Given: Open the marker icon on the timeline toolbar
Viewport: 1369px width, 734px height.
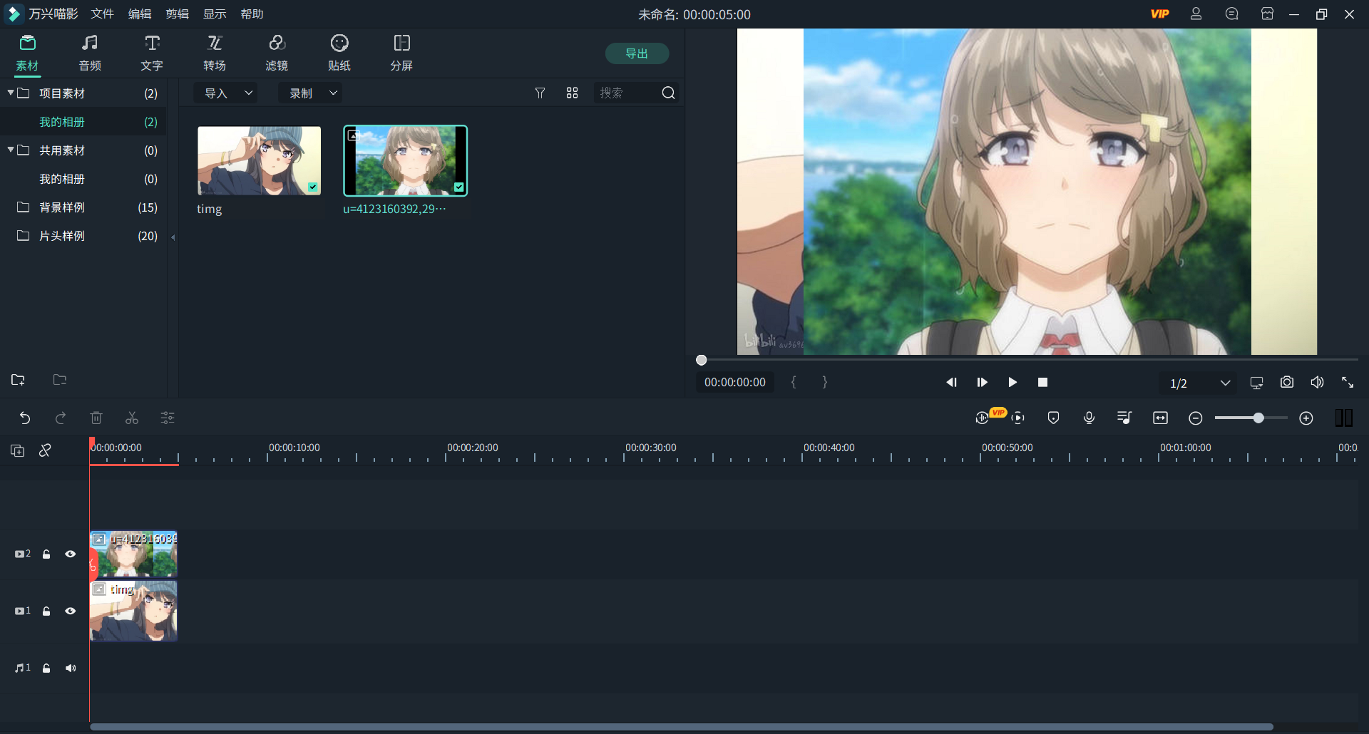Looking at the screenshot, I should [x=1053, y=418].
